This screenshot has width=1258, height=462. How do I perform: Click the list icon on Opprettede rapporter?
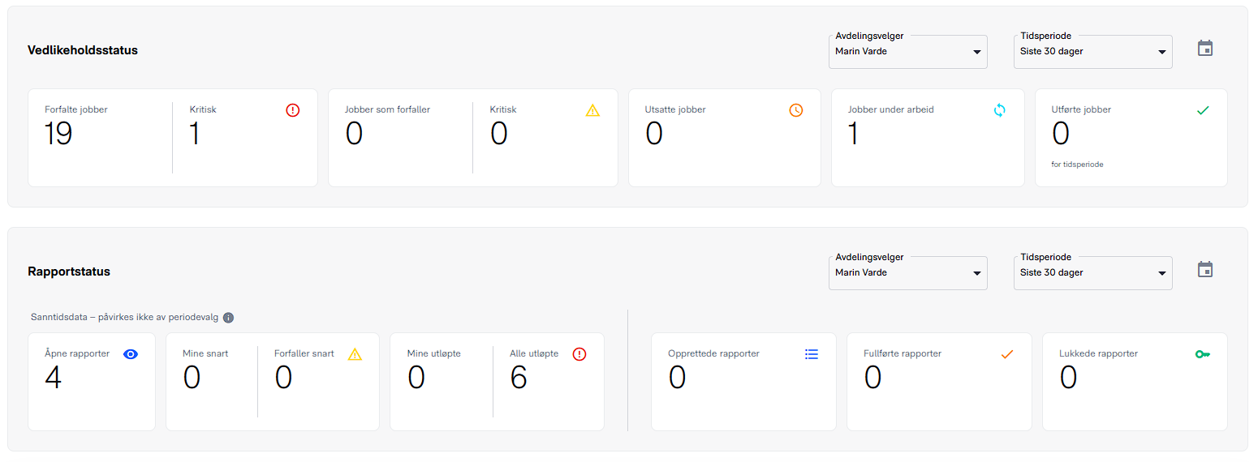(812, 354)
